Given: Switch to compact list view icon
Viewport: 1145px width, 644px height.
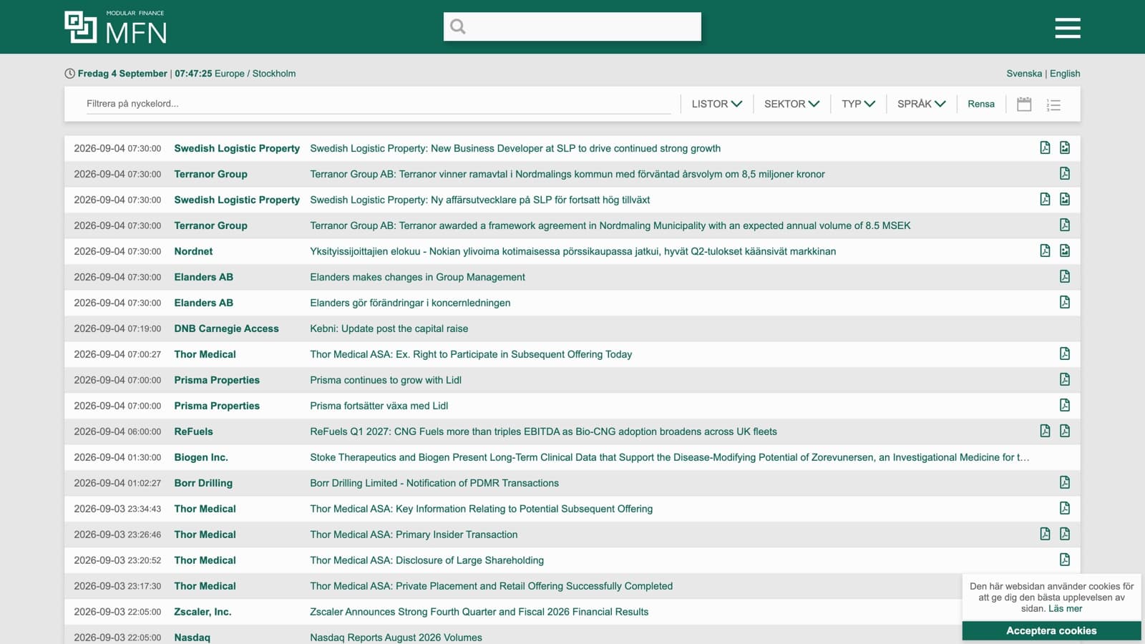Looking at the screenshot, I should pyautogui.click(x=1053, y=104).
